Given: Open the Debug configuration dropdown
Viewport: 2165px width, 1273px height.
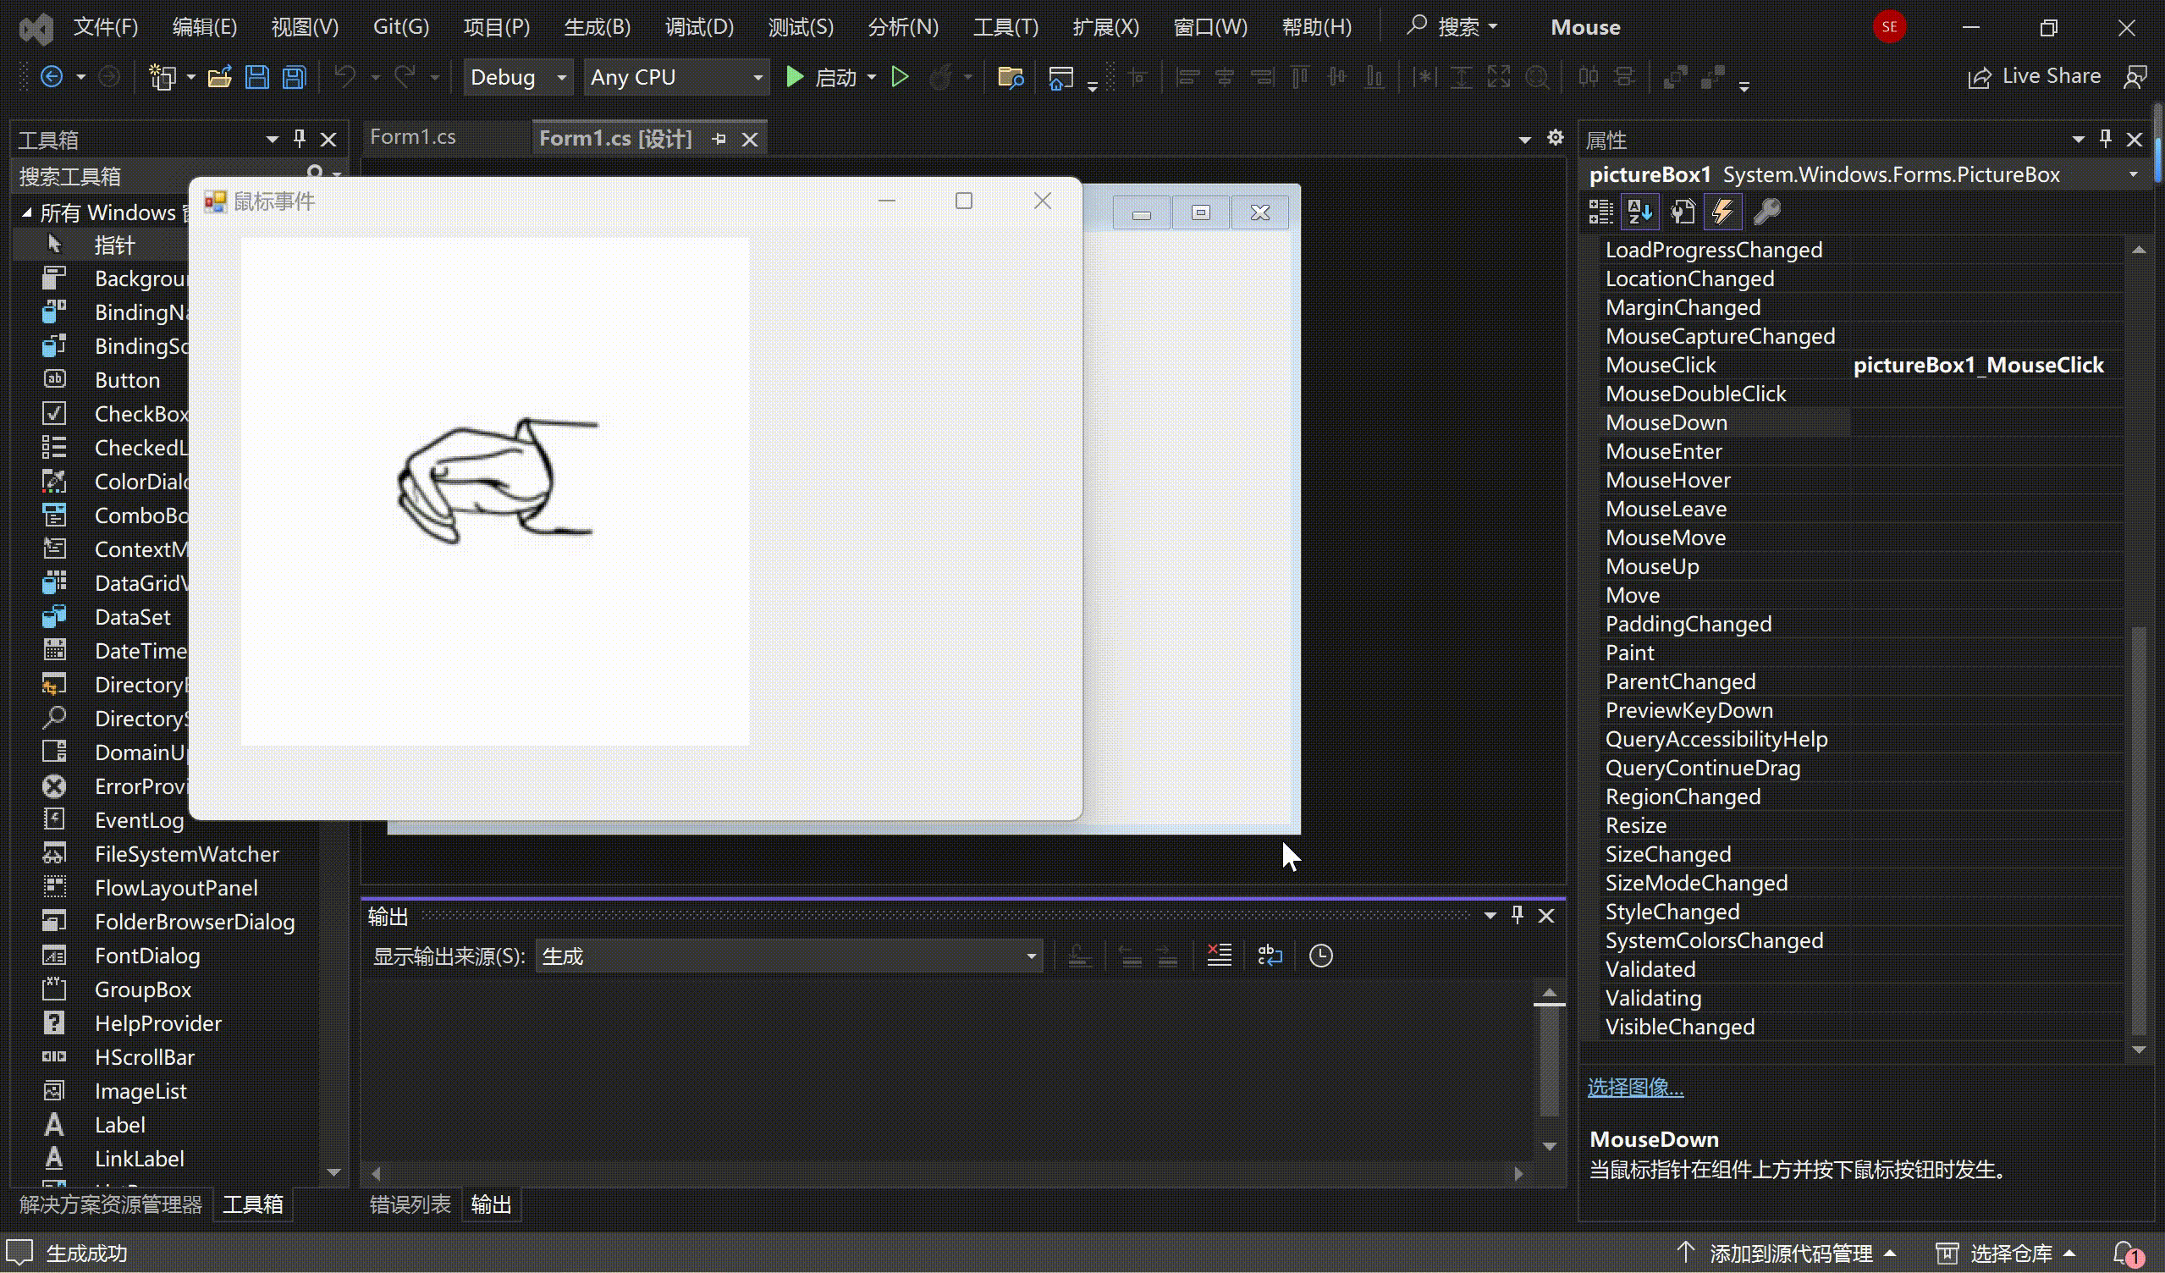Looking at the screenshot, I should (x=561, y=77).
